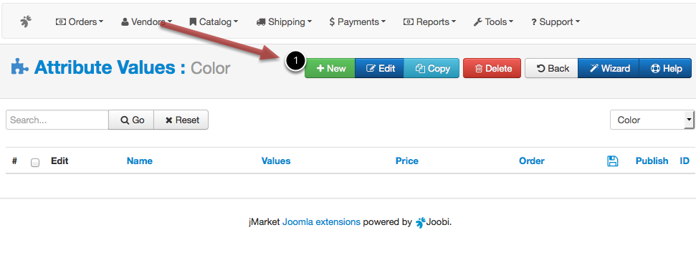Click the blue puzzle piece icon beside Attribute Values
The width and height of the screenshot is (696, 263).
(19, 67)
